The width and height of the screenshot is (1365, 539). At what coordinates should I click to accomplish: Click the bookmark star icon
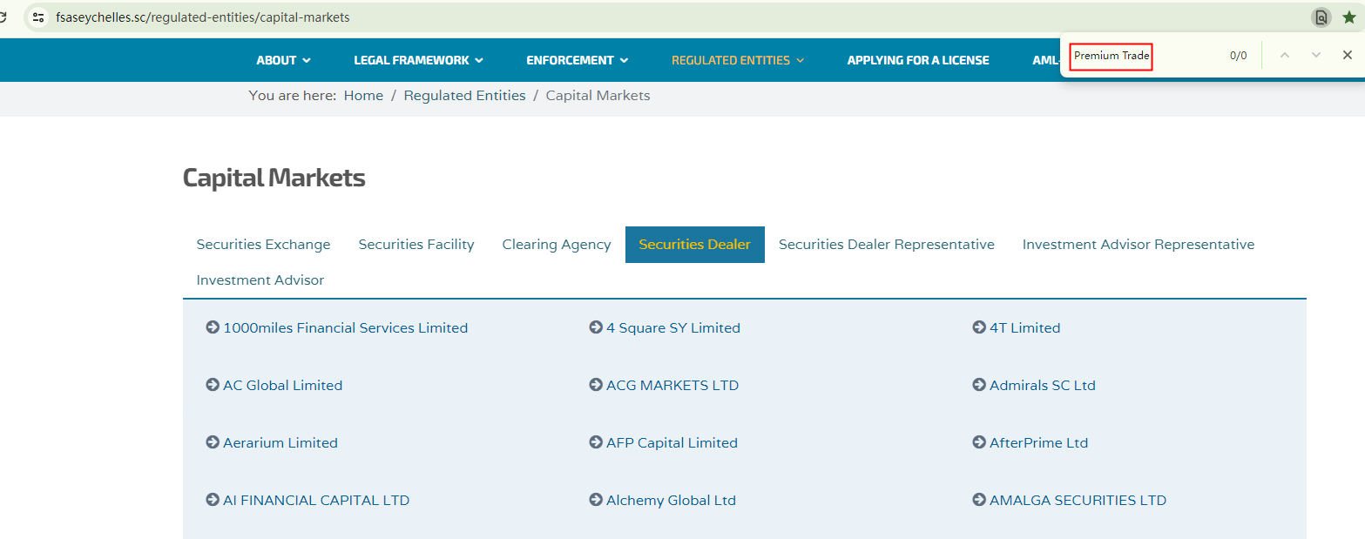pos(1348,17)
